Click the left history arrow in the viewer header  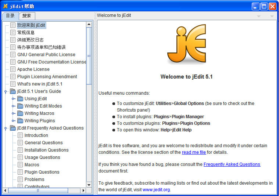pos(259,16)
